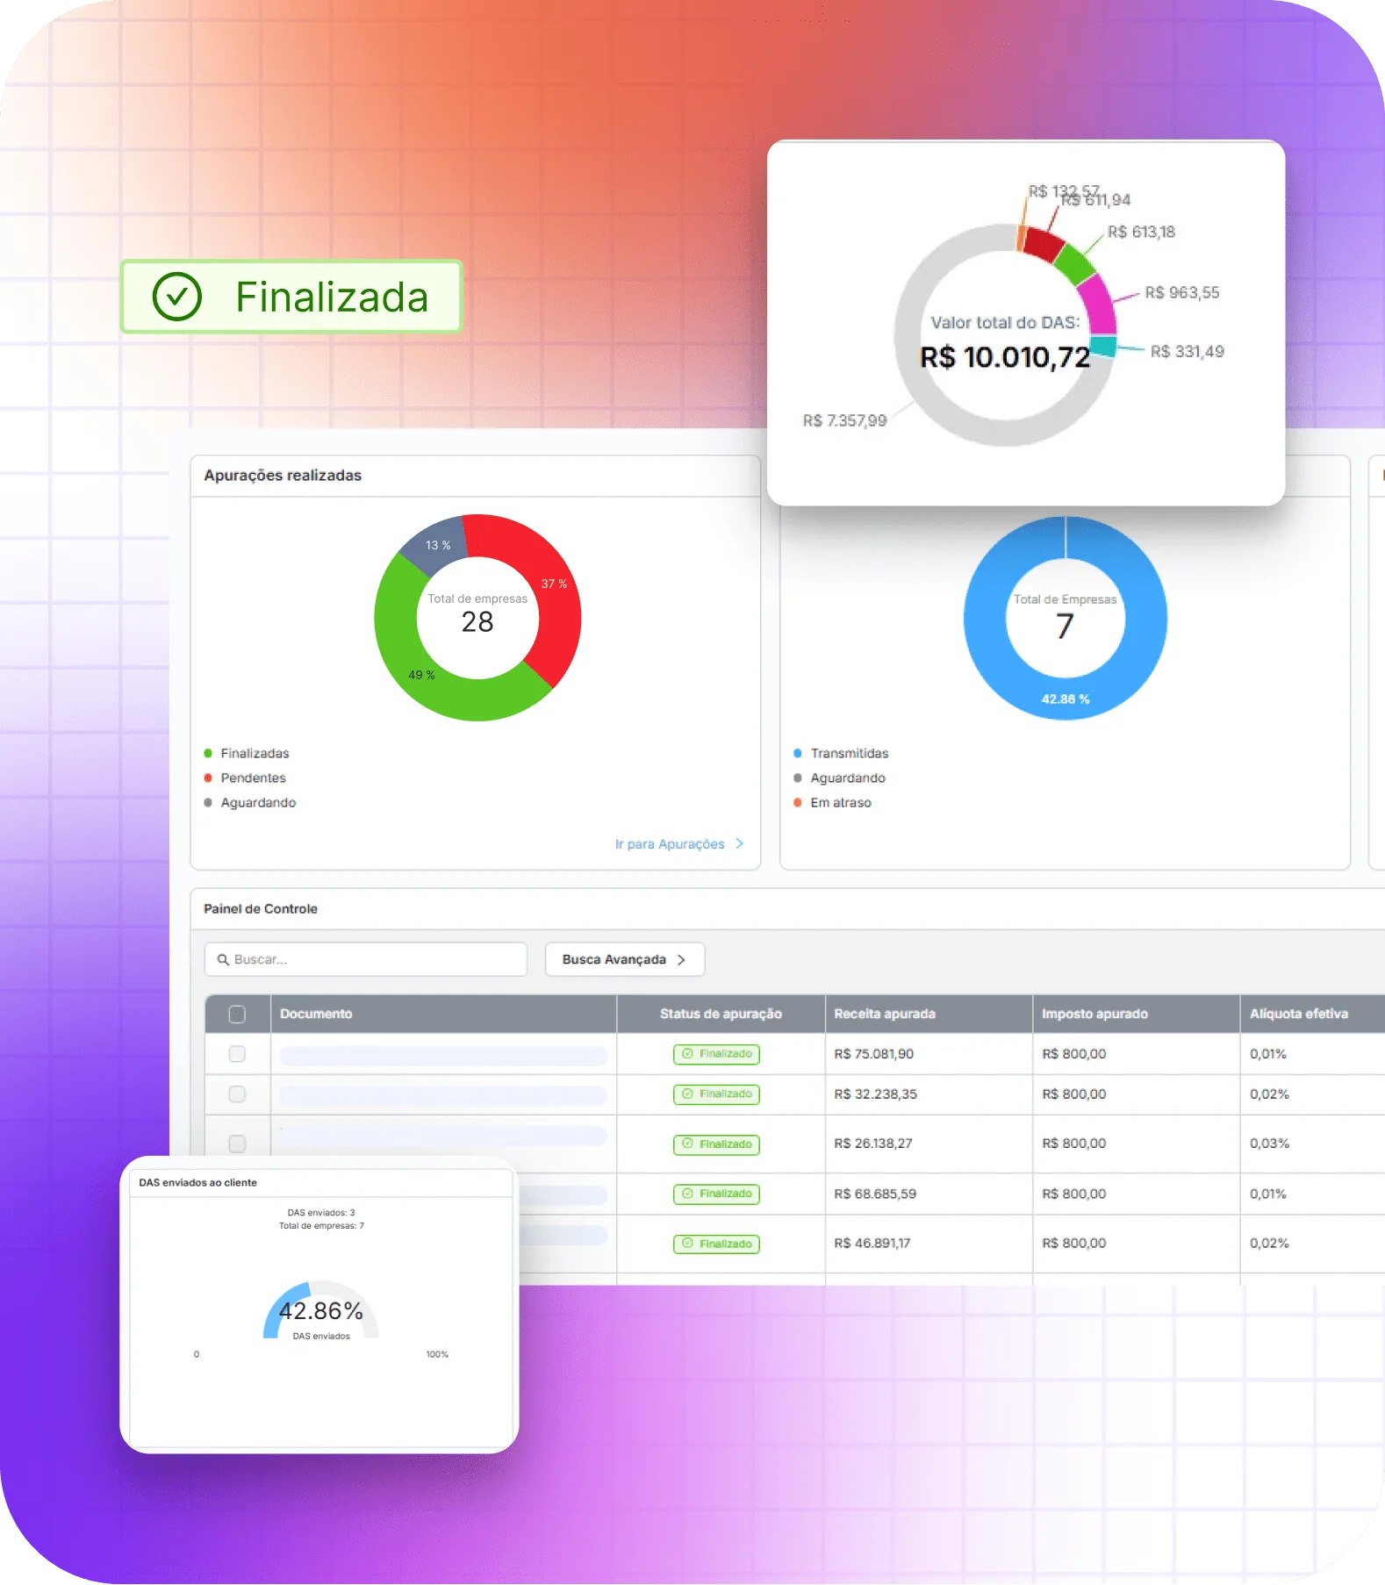Click Finalizado badge for R$ 46.891,17 row
This screenshot has height=1585, width=1385.
pos(716,1244)
